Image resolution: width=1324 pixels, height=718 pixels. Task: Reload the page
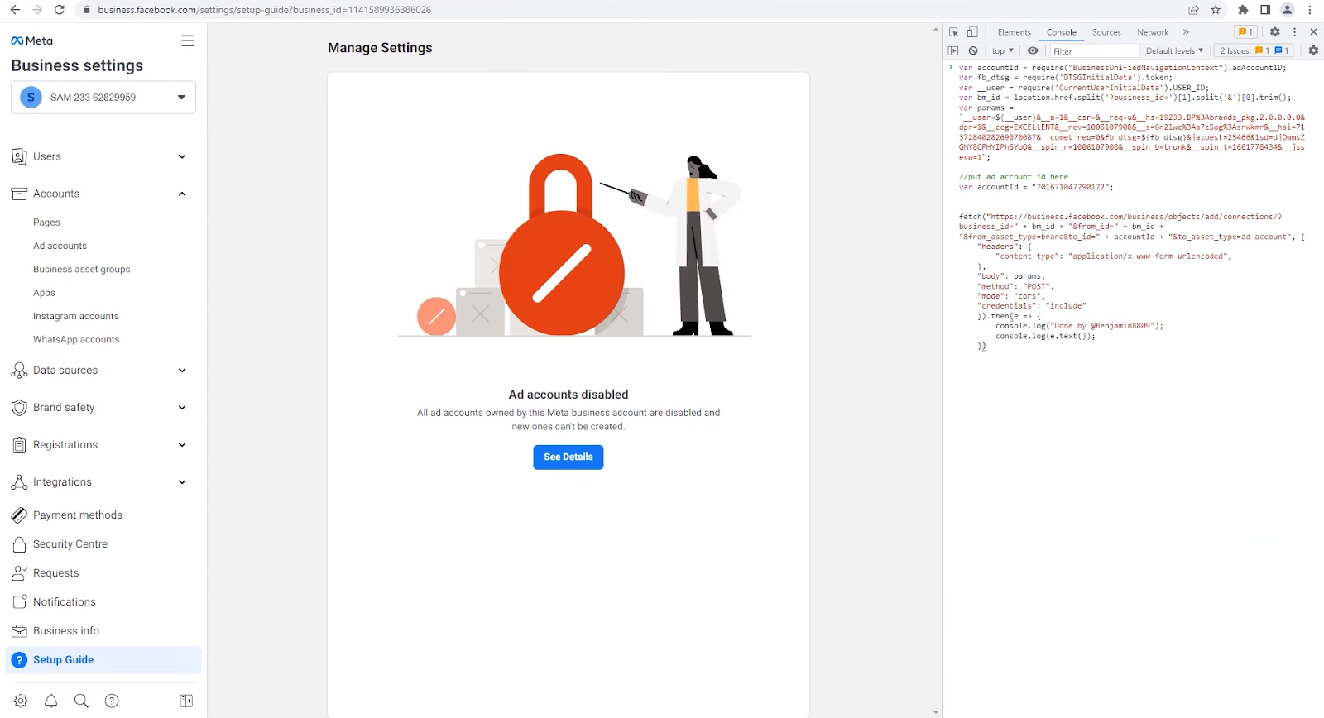(x=60, y=10)
